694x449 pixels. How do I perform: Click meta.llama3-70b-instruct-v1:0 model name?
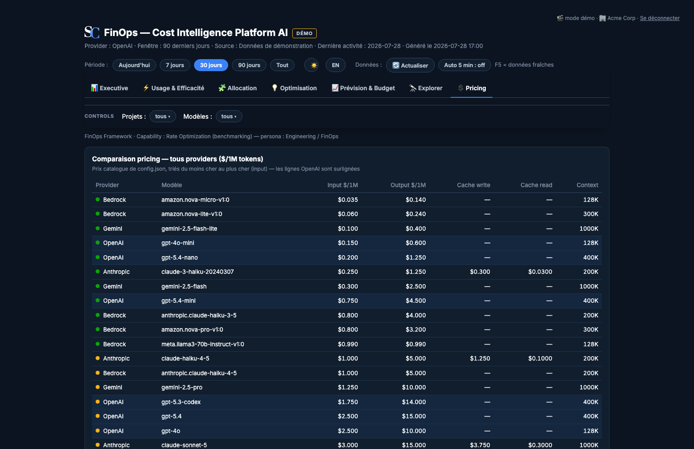(x=202, y=344)
